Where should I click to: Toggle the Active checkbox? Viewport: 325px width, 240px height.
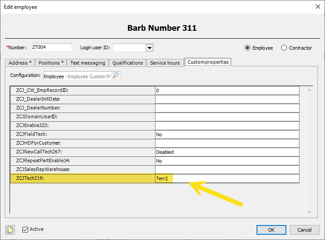pyautogui.click(x=25, y=229)
